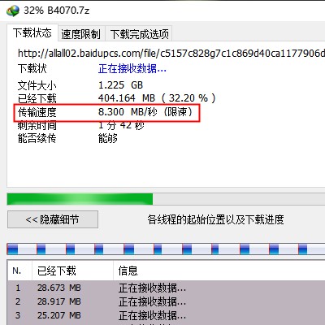Click the 传输速度 8.300 MB/秒 row
The width and height of the screenshot is (325, 325).
pos(107,112)
